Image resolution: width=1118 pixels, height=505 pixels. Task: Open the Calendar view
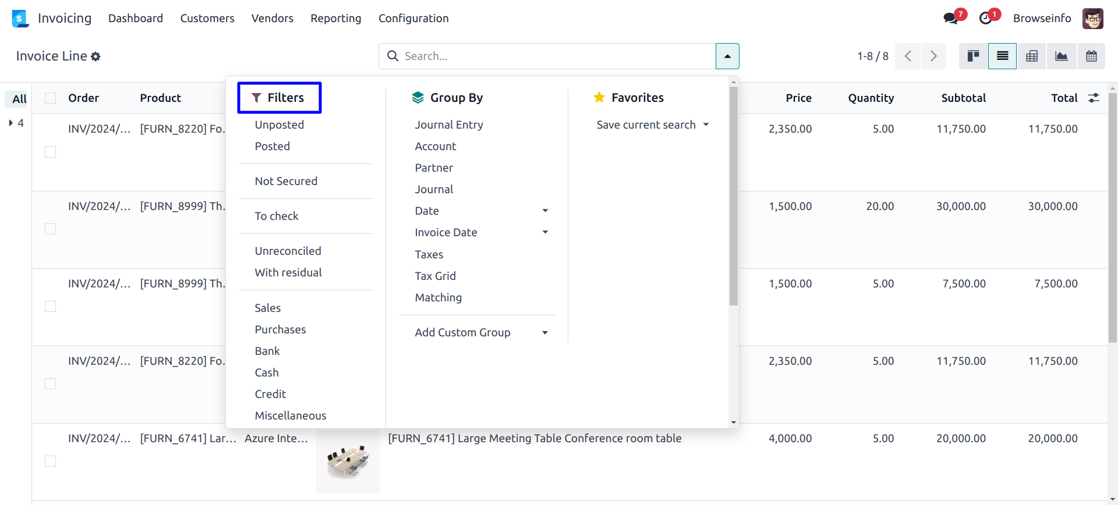[1091, 56]
